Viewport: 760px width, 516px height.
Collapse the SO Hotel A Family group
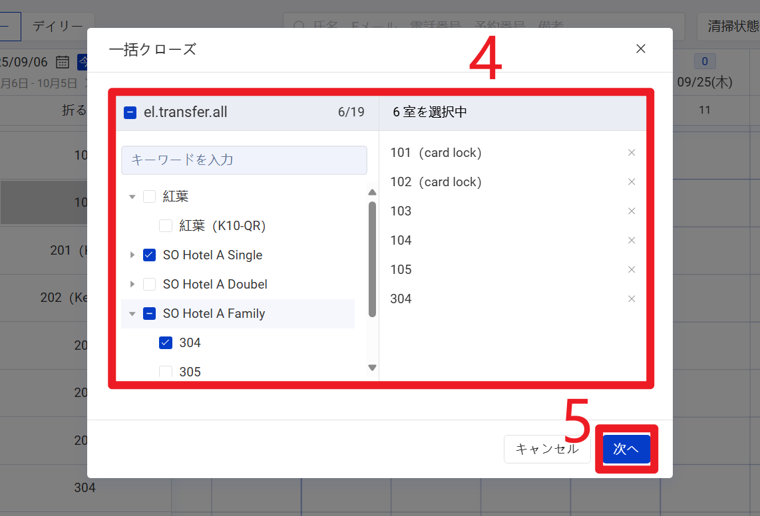click(x=132, y=314)
